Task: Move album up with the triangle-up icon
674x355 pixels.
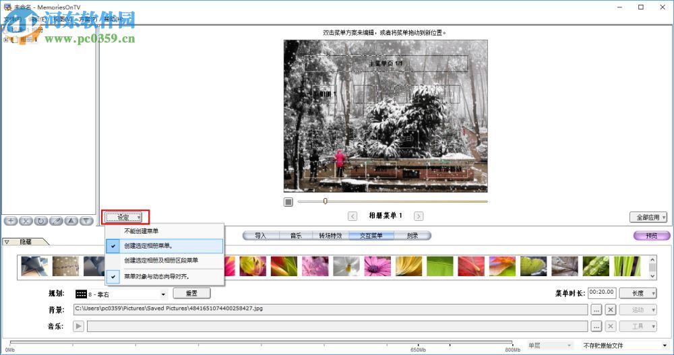Action: [x=71, y=221]
